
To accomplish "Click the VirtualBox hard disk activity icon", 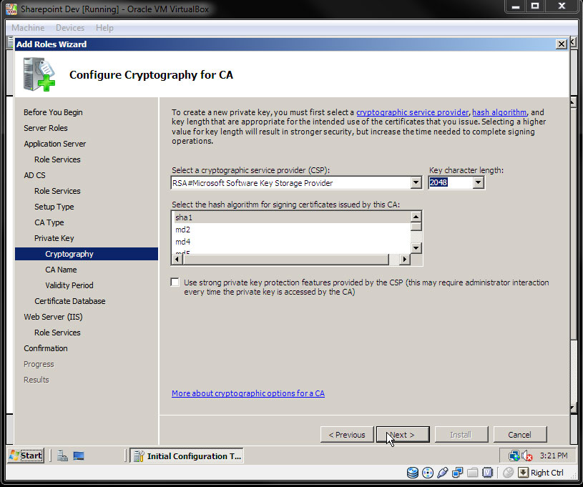I will pyautogui.click(x=412, y=473).
